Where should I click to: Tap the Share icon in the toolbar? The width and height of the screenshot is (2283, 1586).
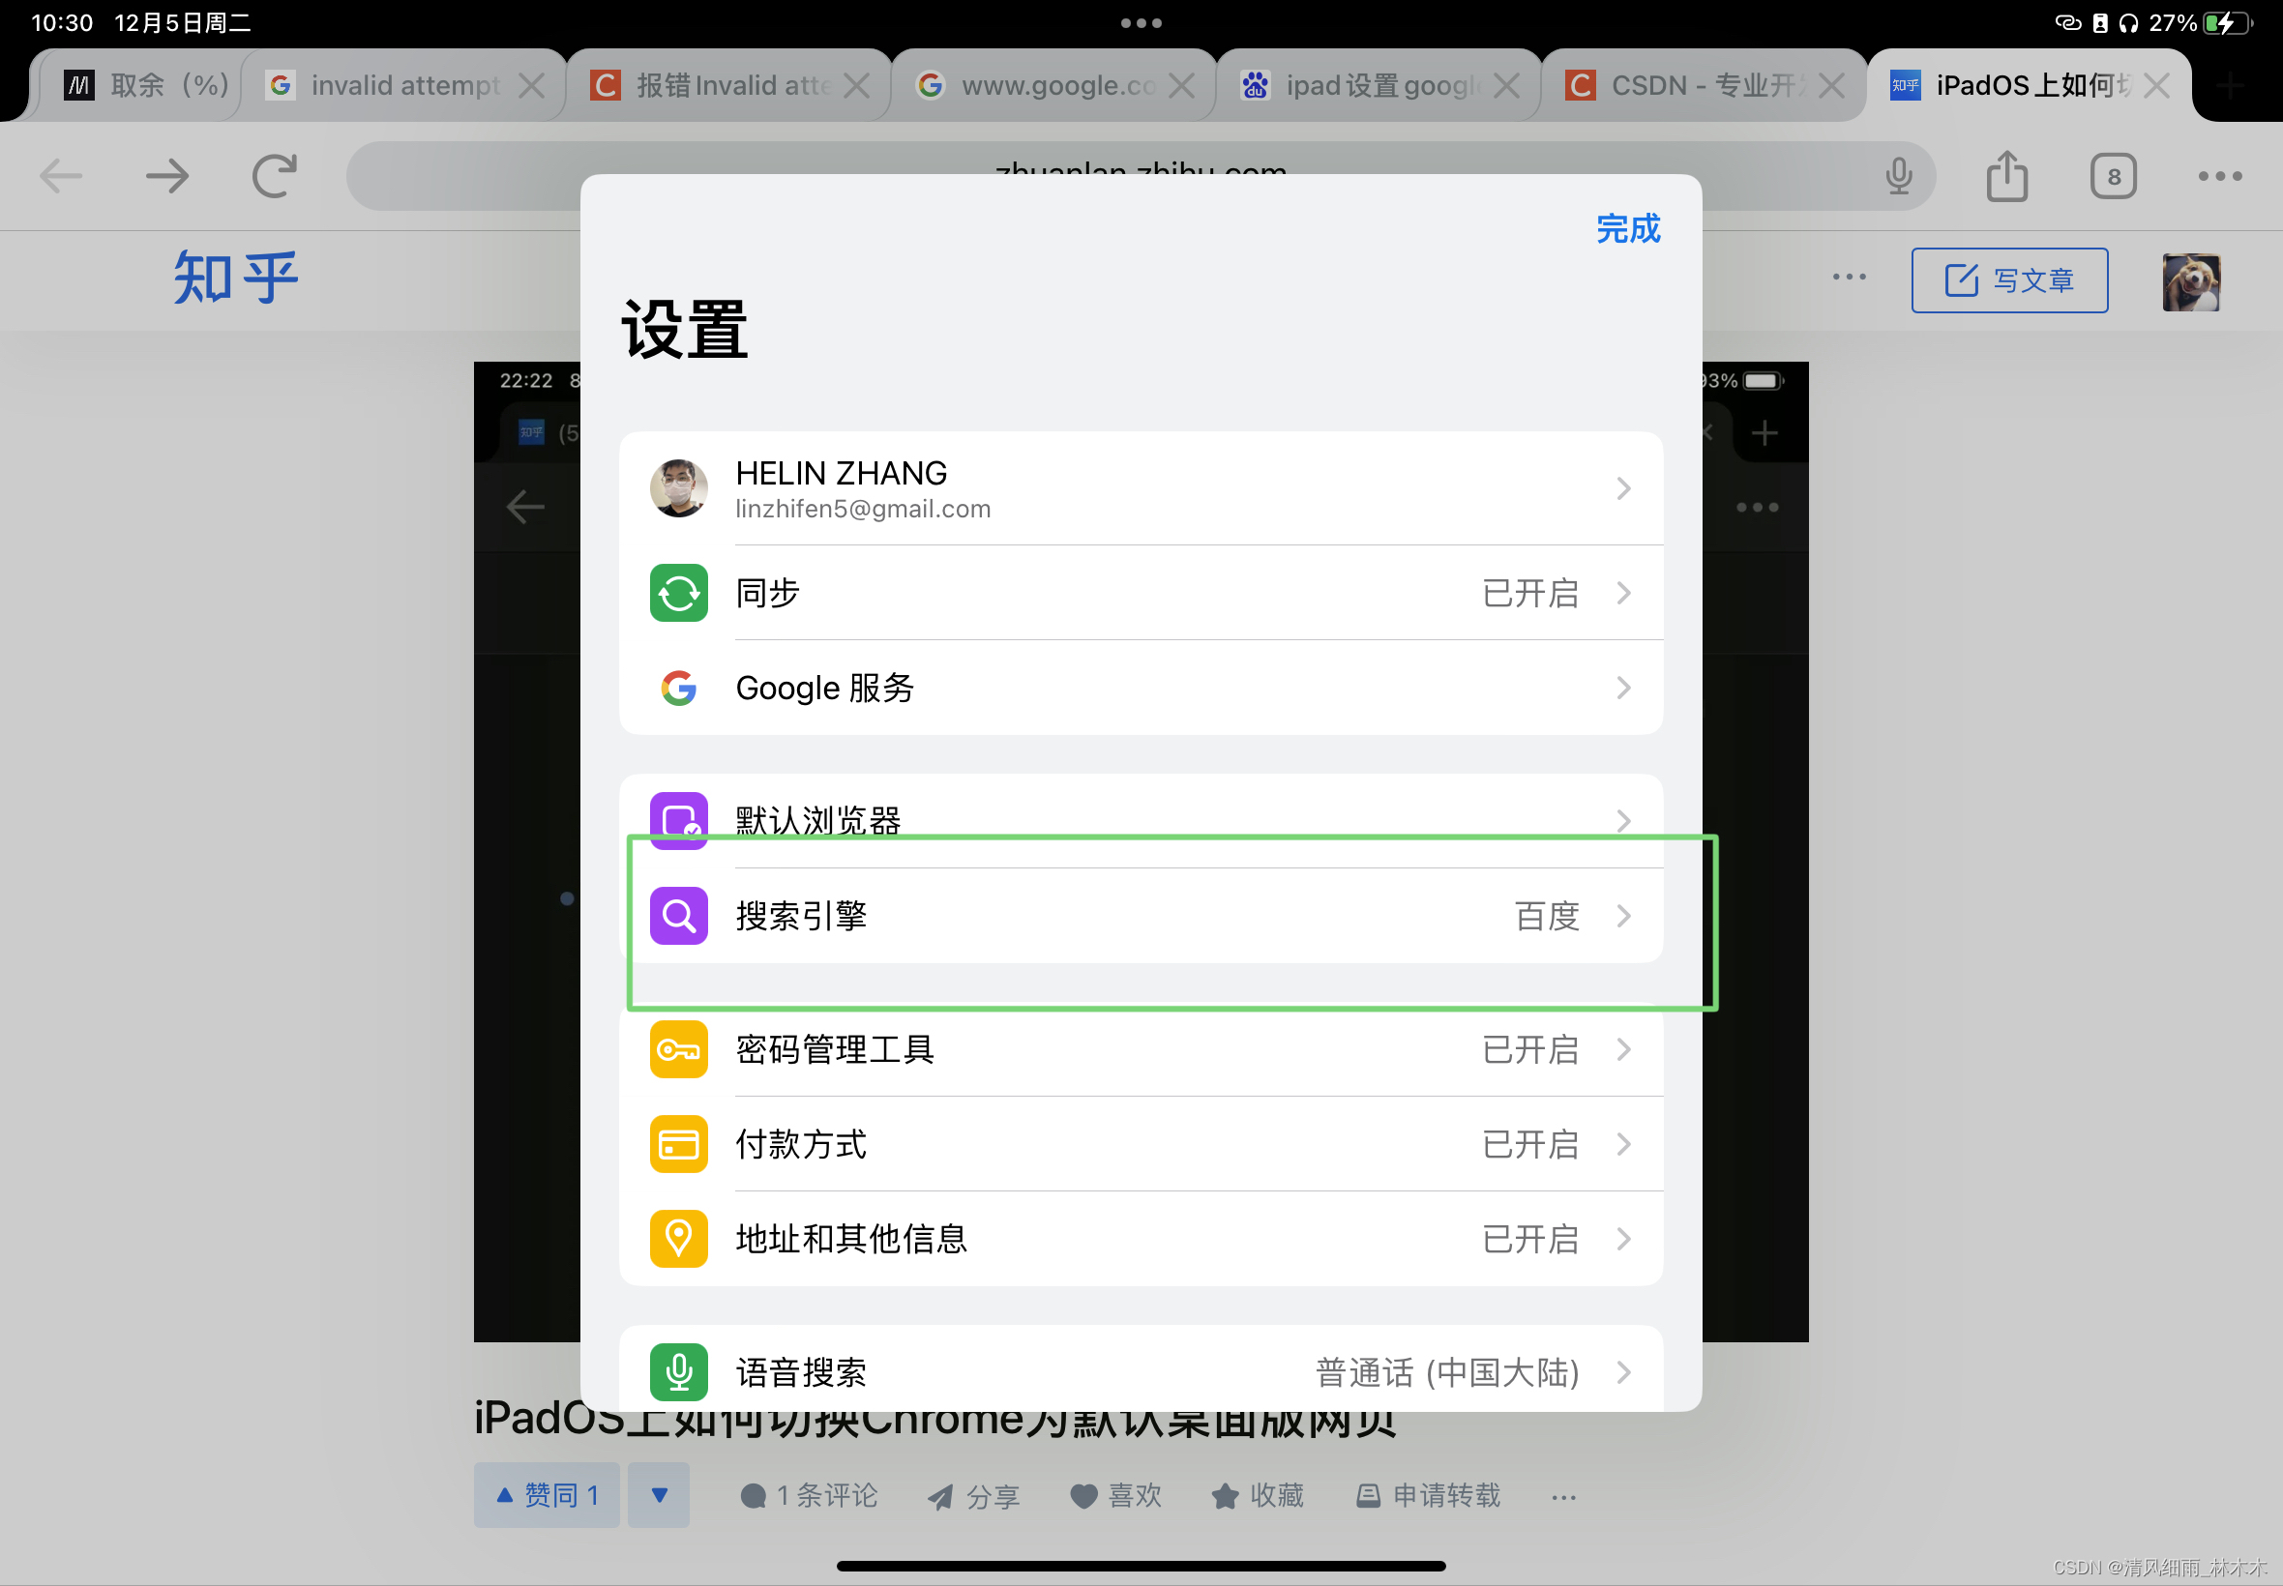coord(2006,176)
